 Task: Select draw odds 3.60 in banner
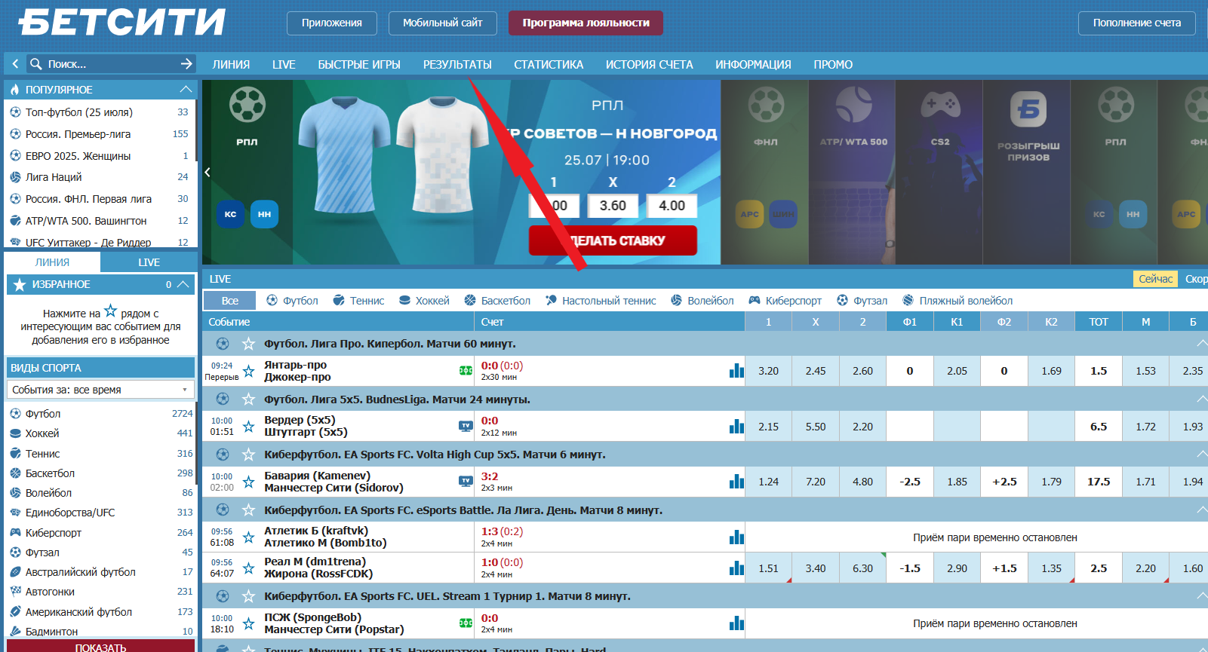pyautogui.click(x=613, y=206)
